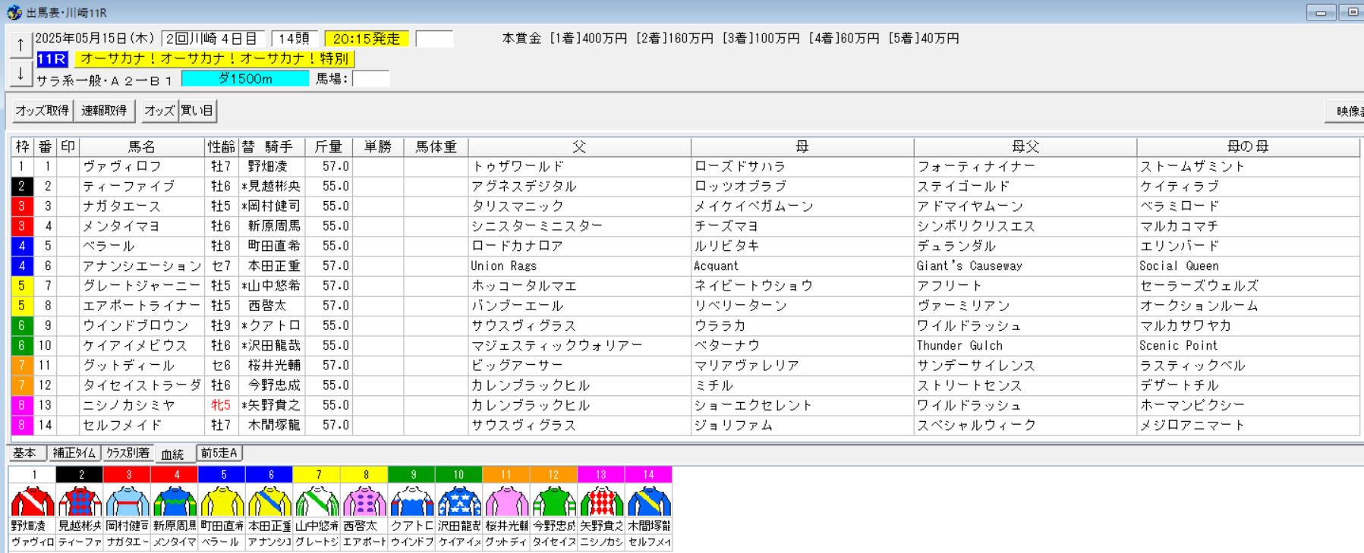Switch to the 補正タイム tab
This screenshot has width=1364, height=553.
coord(74,453)
